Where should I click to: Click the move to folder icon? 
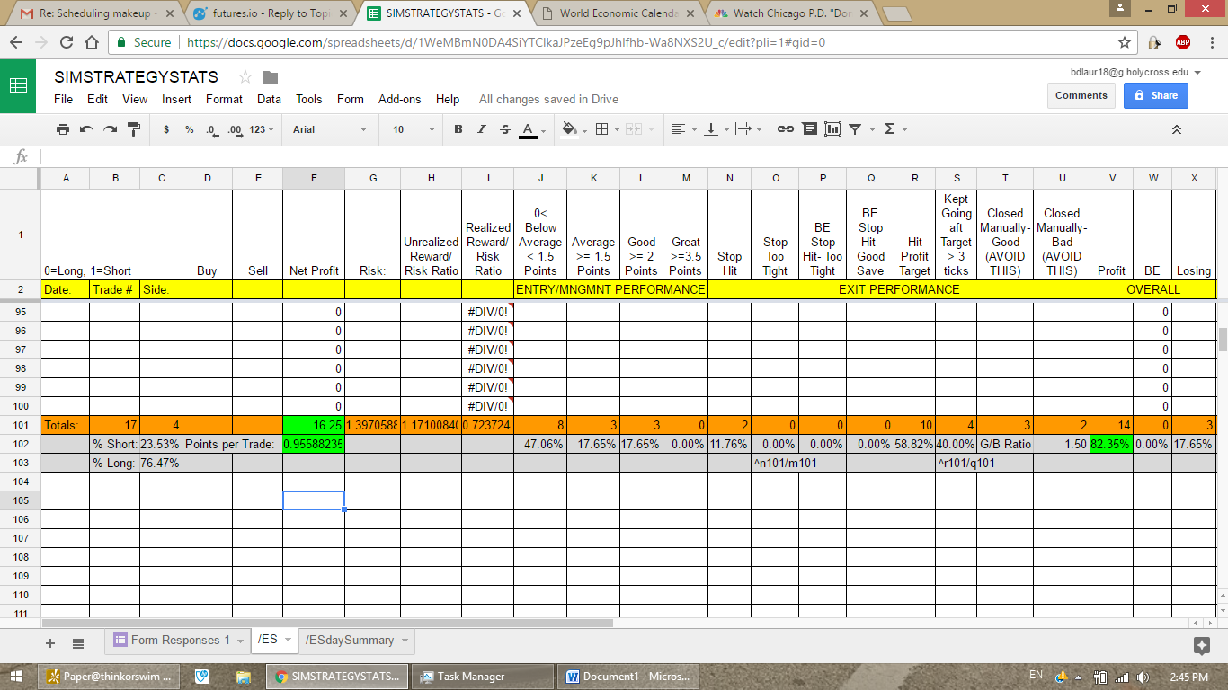point(271,77)
